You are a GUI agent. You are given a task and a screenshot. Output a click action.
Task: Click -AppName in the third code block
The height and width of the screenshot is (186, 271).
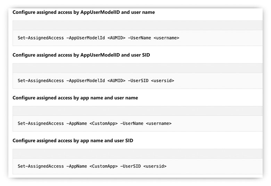[x=76, y=123]
